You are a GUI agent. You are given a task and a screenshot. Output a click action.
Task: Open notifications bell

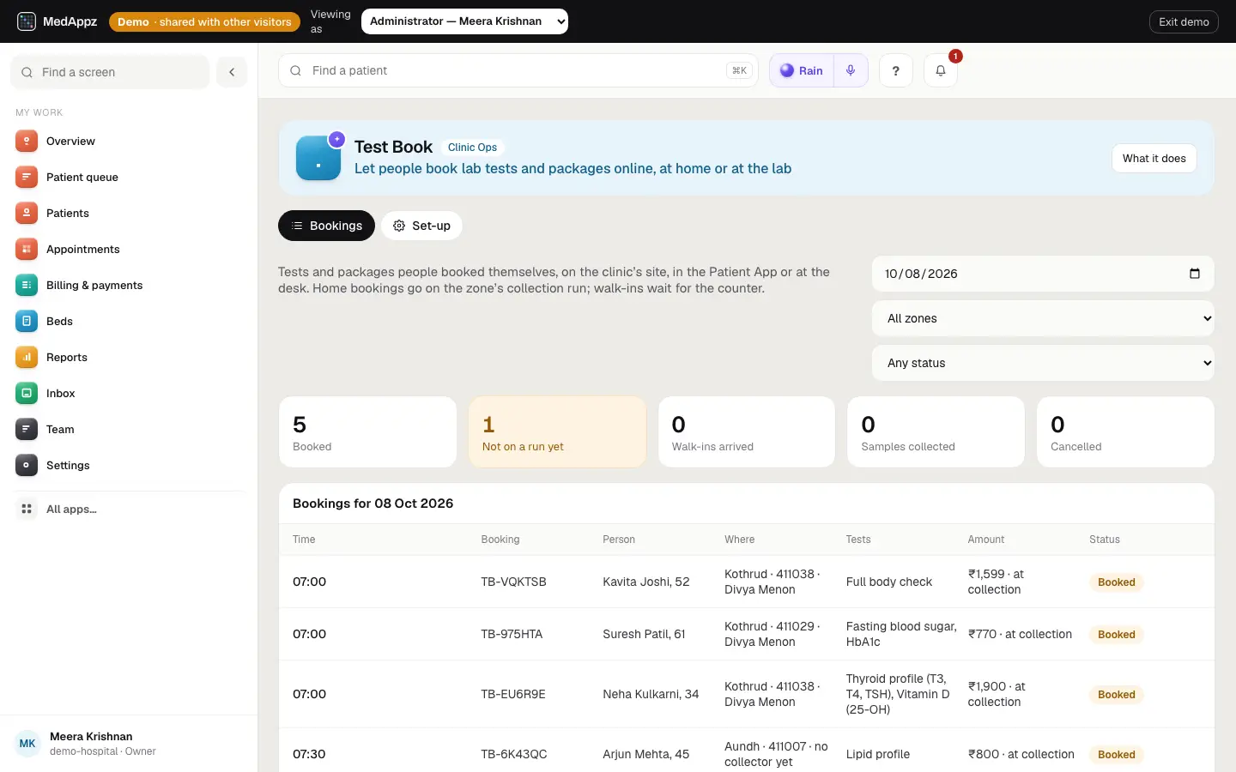tap(941, 70)
